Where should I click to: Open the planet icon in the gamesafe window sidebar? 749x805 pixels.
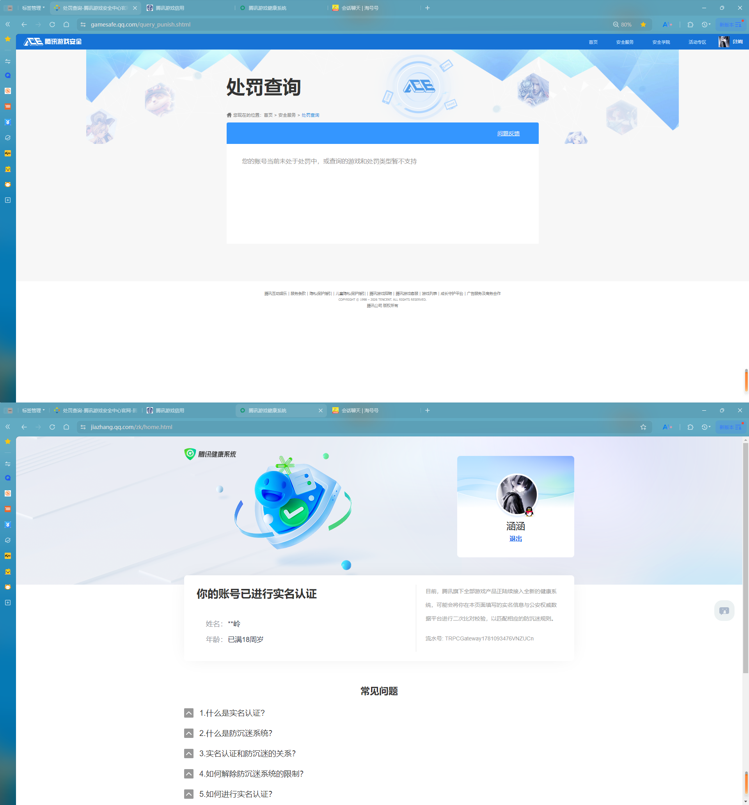8,138
